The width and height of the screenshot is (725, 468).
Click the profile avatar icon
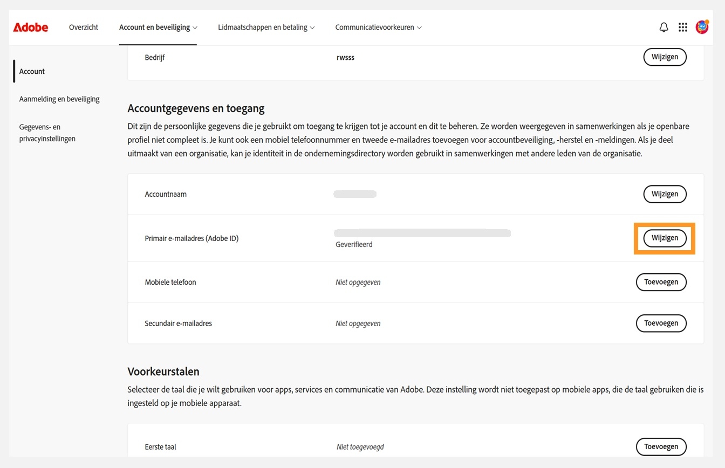(x=702, y=26)
